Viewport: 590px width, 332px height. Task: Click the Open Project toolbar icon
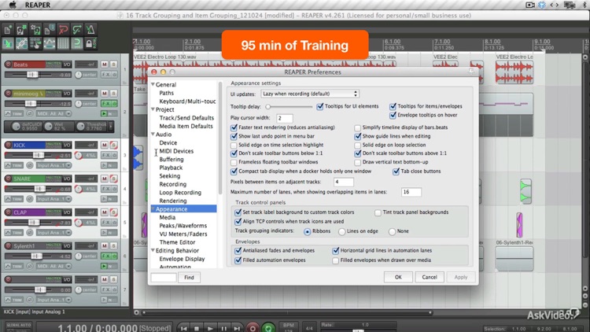point(21,29)
